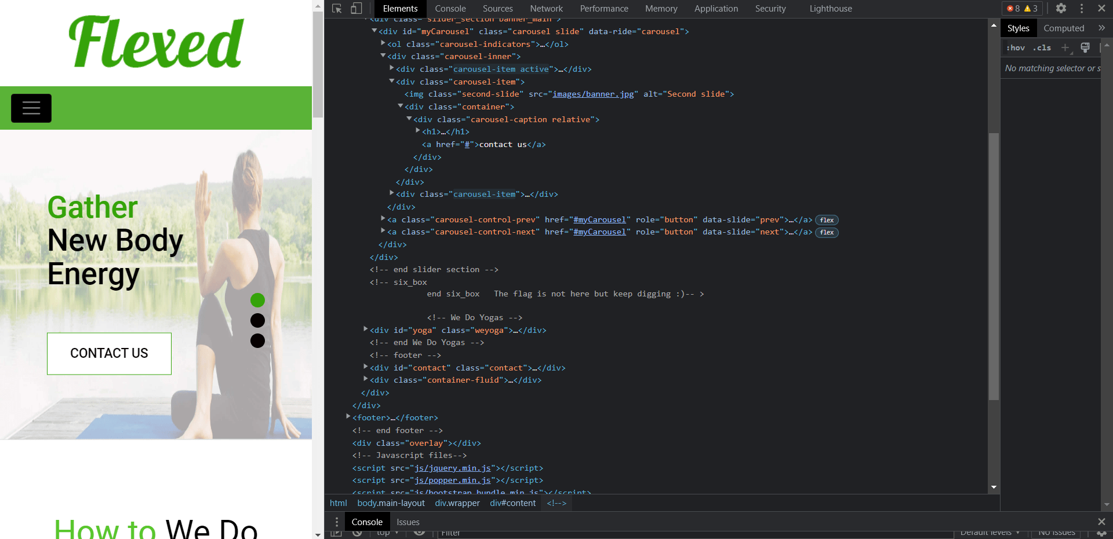Screen dimensions: 1113x539
Task: Open the computed styles sidebar paintbrush icon
Action: 1085,48
